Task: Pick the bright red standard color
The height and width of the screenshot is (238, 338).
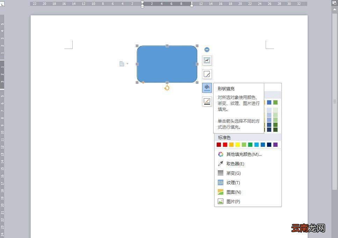Action: click(x=225, y=145)
